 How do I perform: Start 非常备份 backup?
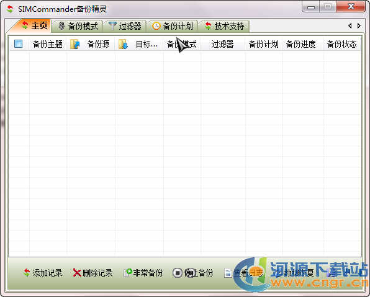[143, 273]
